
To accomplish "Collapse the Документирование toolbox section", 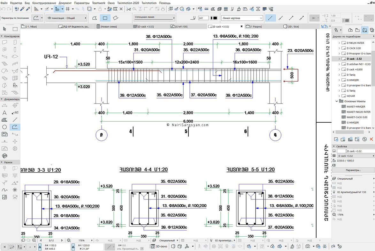I will tap(2, 99).
